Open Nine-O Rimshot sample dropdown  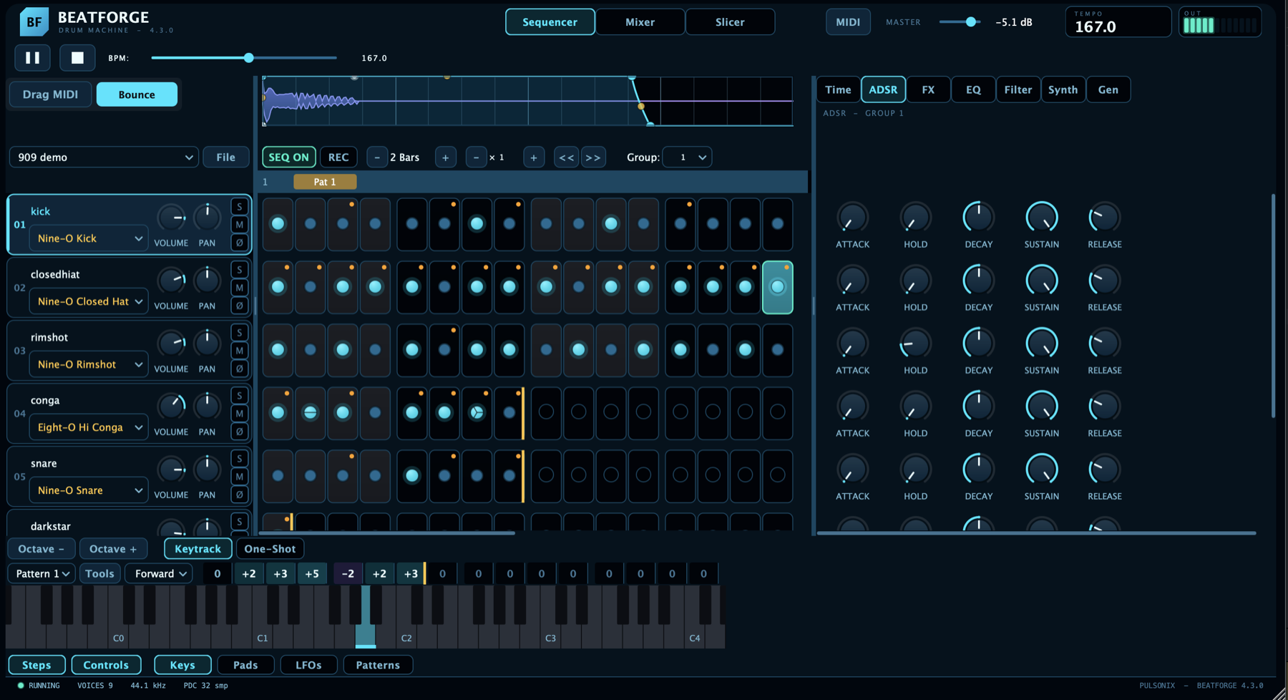(x=89, y=364)
